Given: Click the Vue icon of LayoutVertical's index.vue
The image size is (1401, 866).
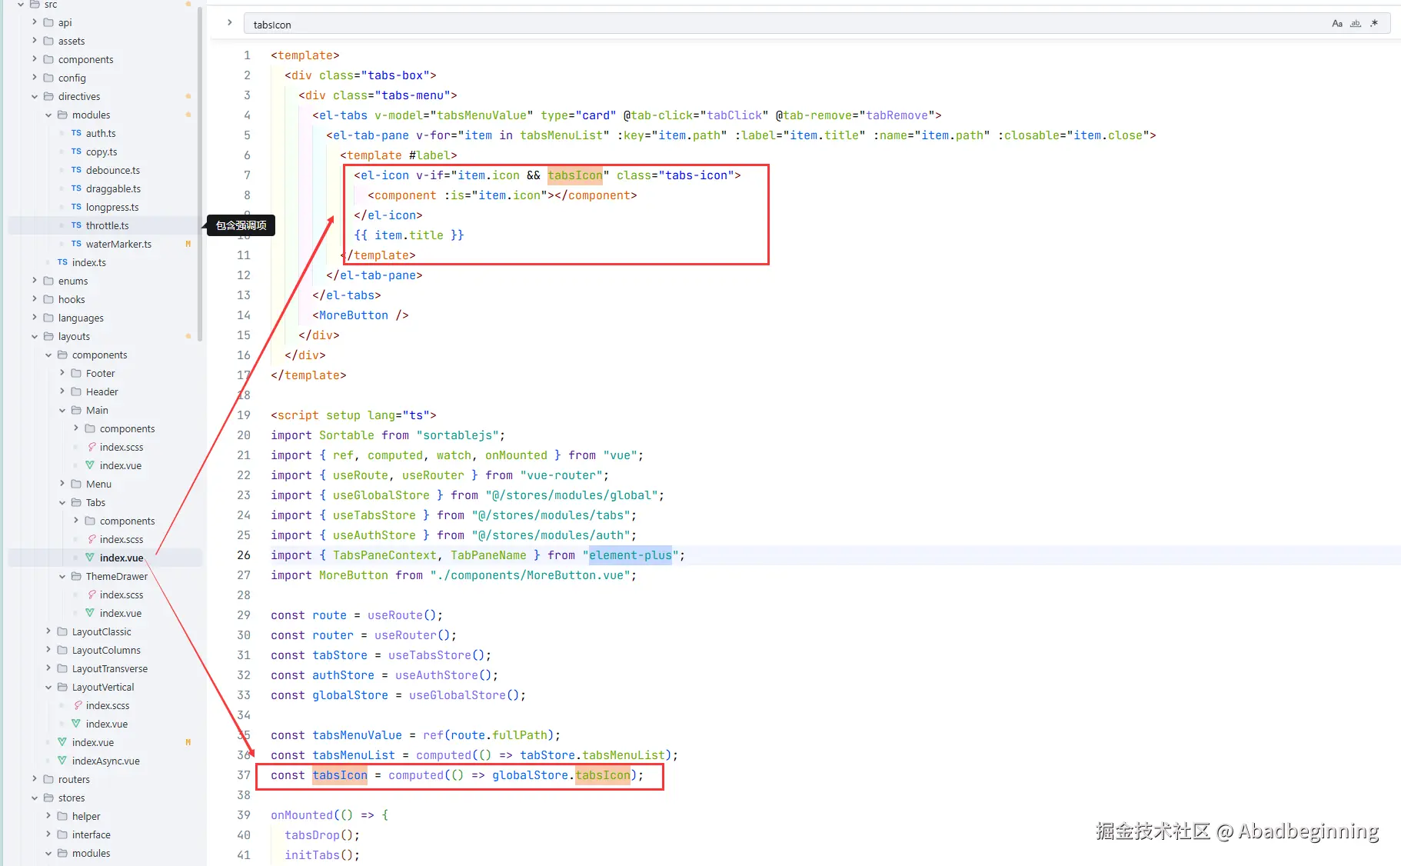Looking at the screenshot, I should (x=76, y=724).
